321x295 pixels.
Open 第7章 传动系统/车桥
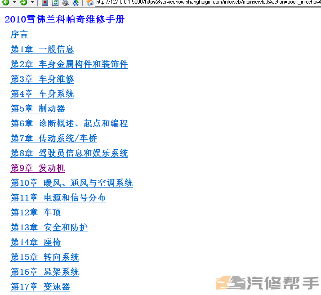53,139
